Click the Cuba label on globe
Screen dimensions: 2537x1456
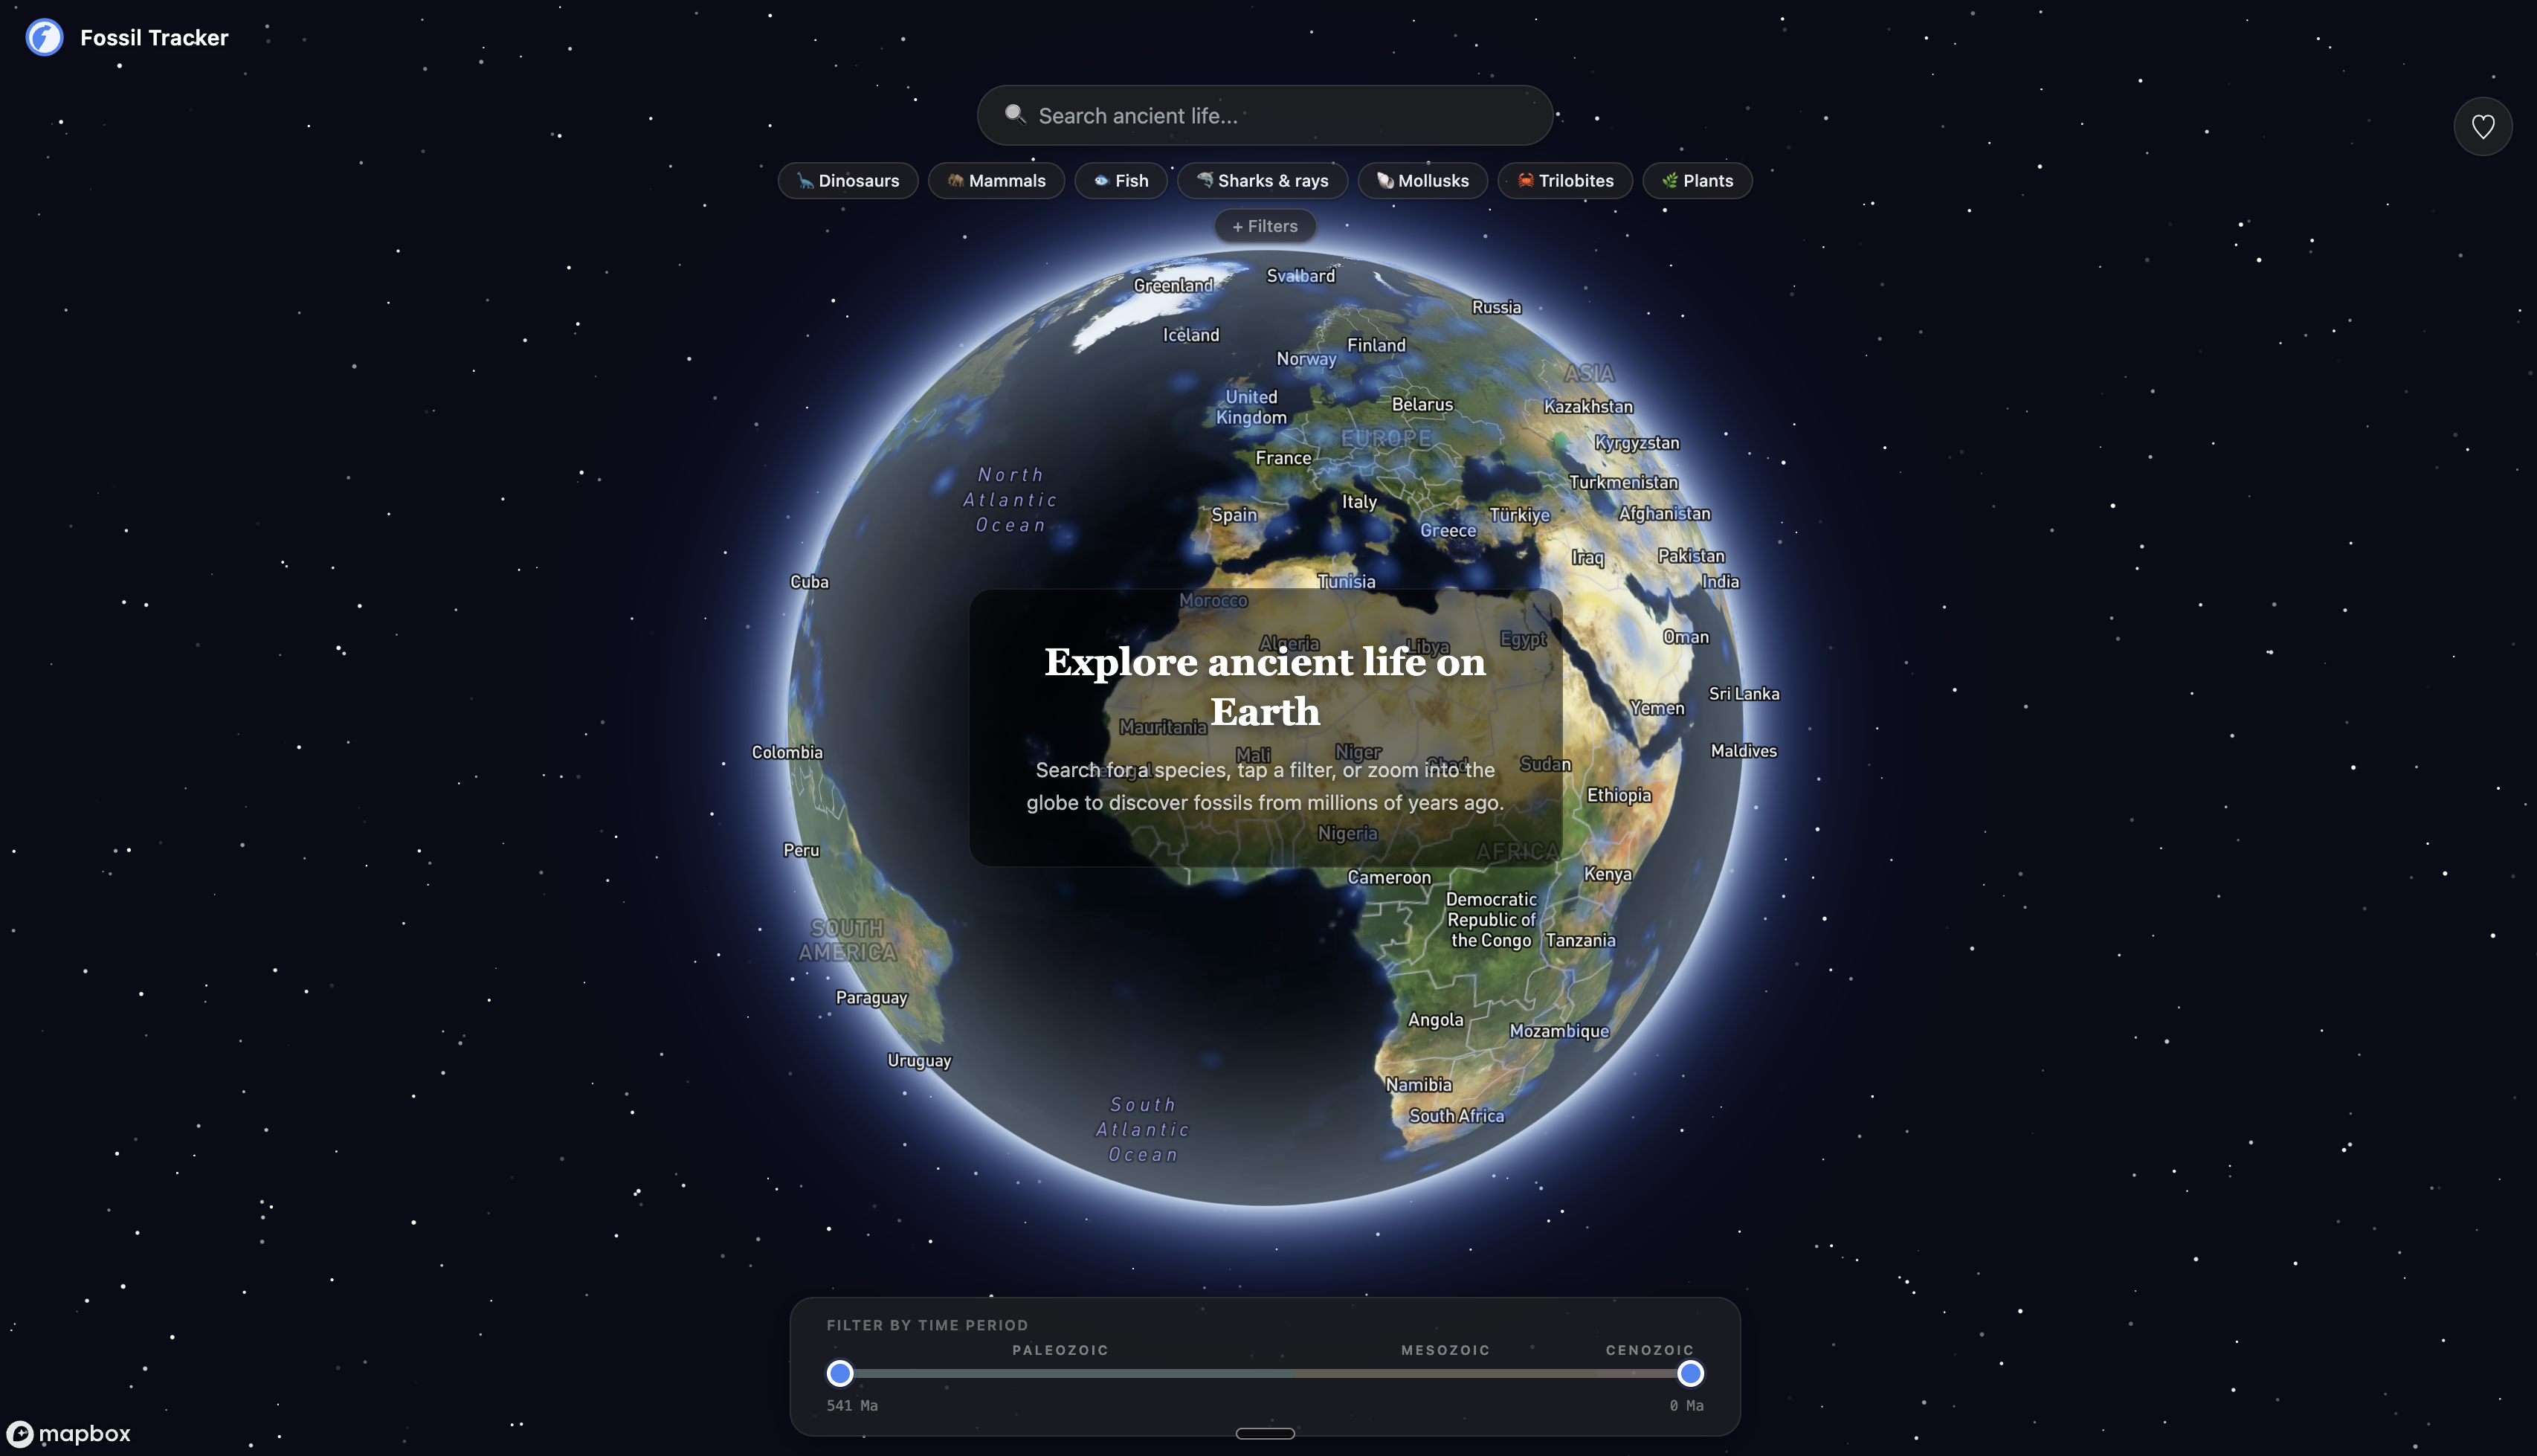(809, 582)
